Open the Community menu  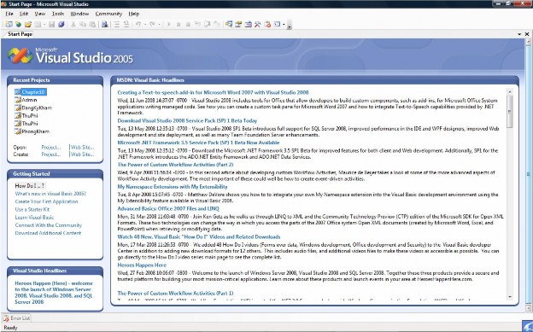coord(108,14)
